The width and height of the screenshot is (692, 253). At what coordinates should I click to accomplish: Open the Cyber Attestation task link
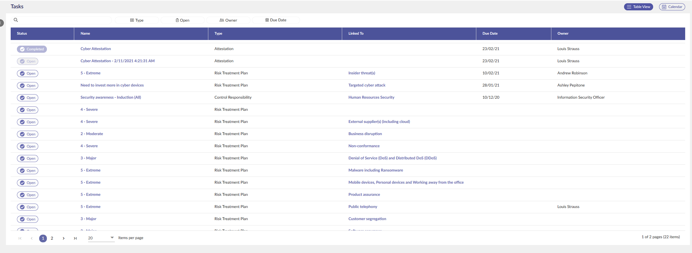pyautogui.click(x=96, y=49)
